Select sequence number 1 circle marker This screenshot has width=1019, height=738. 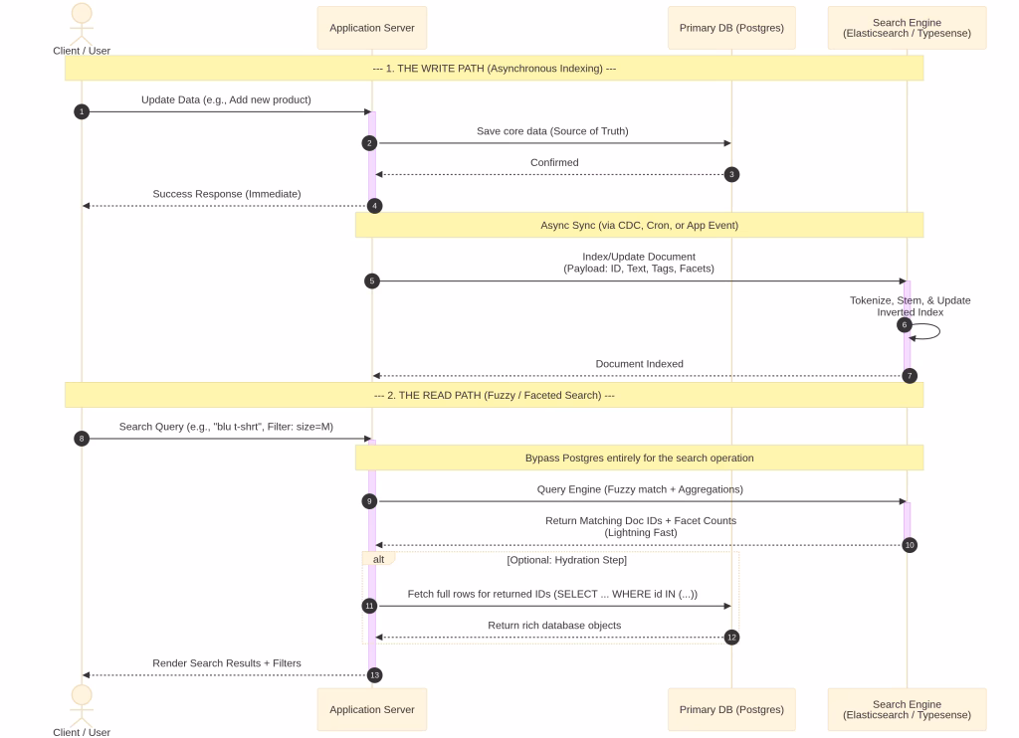[x=82, y=111]
